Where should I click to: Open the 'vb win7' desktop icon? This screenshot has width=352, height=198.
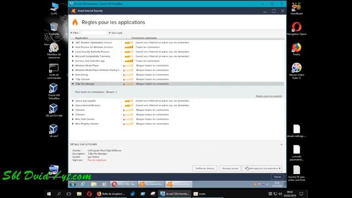[x=54, y=130]
